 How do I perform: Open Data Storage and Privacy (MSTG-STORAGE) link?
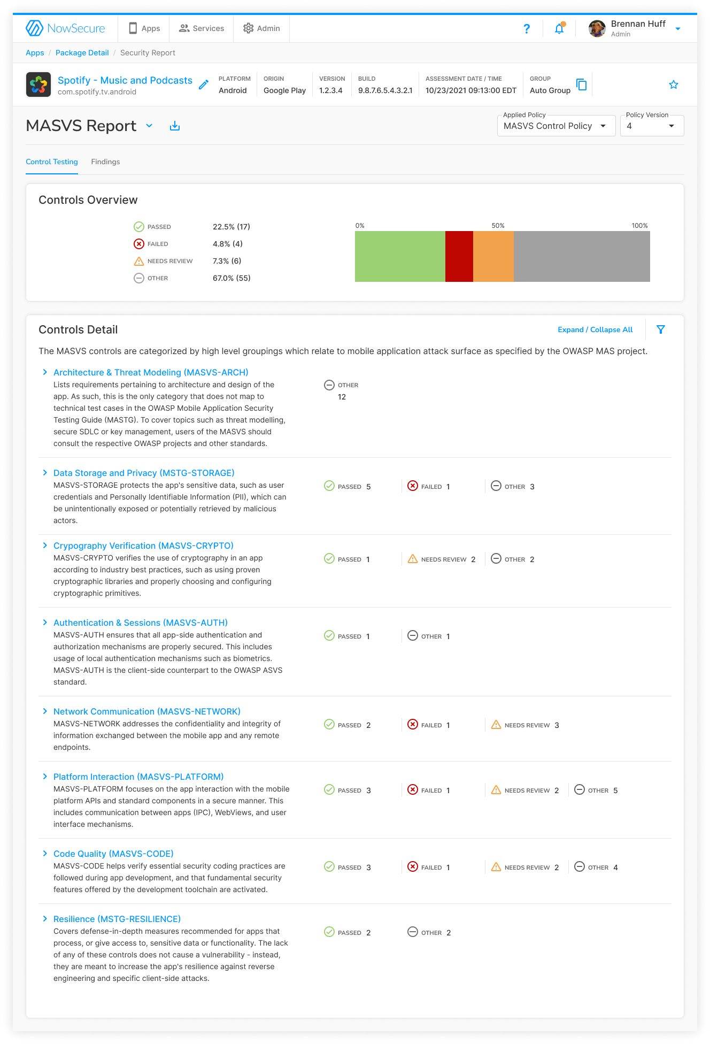pos(144,473)
